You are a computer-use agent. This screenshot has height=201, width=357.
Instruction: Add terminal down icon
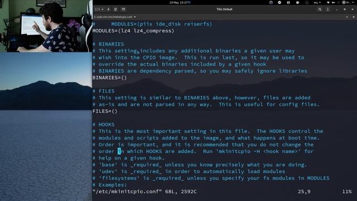(123, 9)
